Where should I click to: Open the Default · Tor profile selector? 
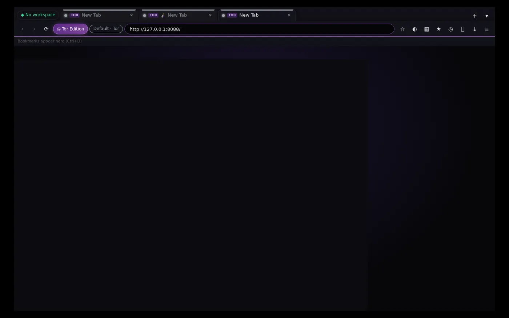pyautogui.click(x=106, y=29)
